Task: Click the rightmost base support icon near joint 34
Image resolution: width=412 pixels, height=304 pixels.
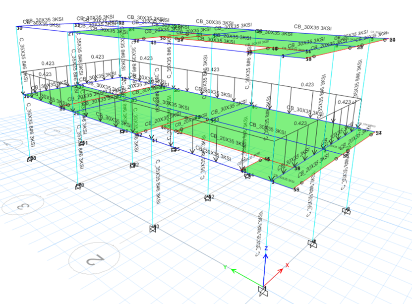Action: (346, 210)
